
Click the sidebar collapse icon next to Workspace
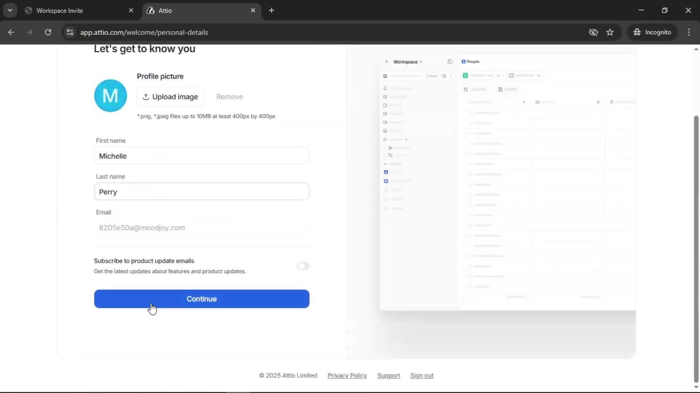click(x=450, y=62)
